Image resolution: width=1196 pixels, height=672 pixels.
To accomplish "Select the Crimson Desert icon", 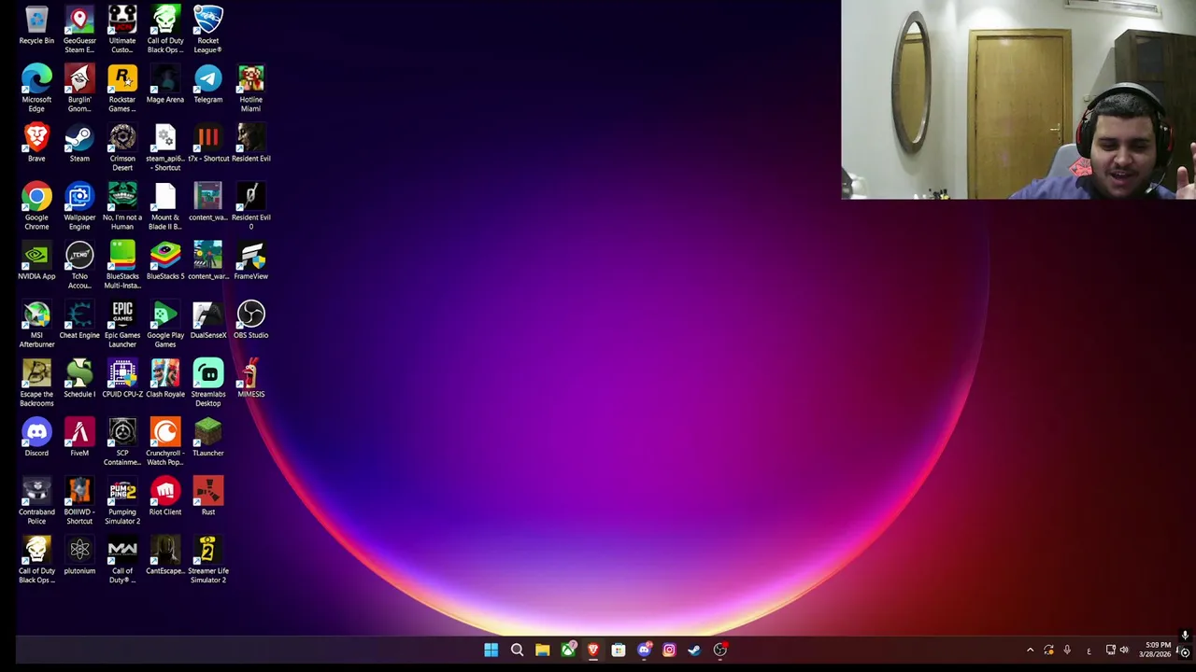I will click(x=122, y=147).
